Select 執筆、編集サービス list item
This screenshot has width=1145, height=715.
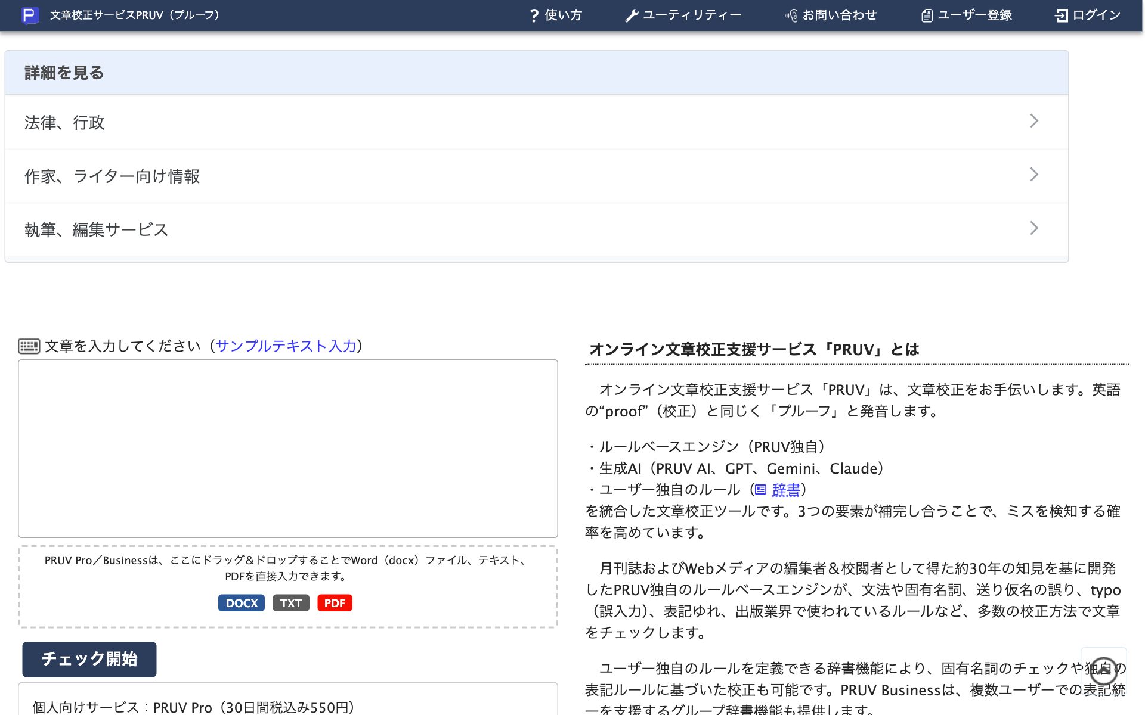(536, 229)
